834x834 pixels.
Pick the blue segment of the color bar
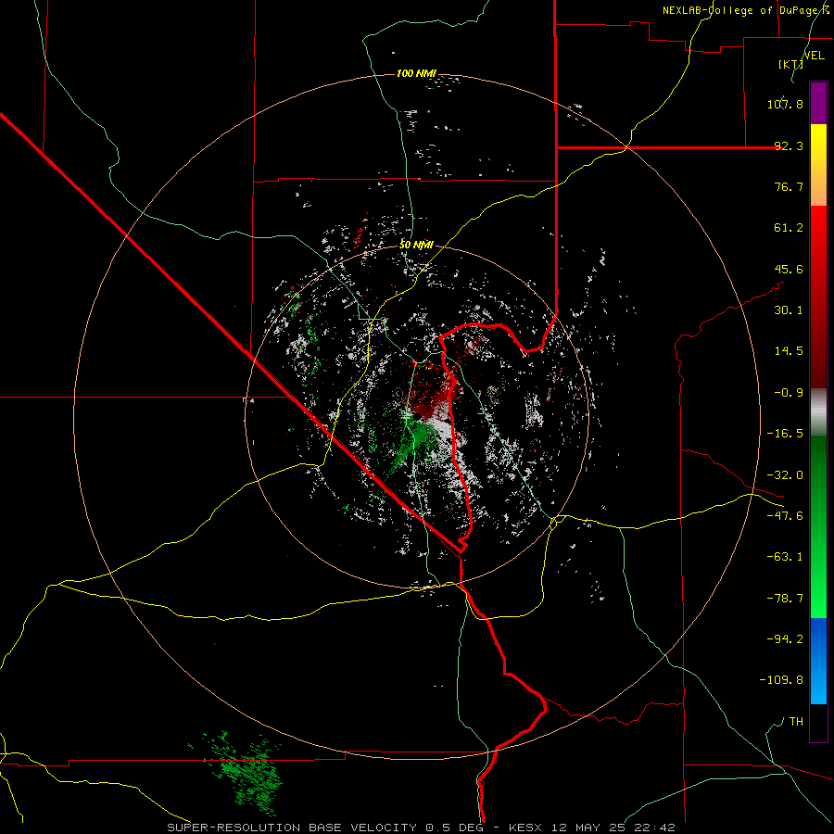(x=818, y=661)
